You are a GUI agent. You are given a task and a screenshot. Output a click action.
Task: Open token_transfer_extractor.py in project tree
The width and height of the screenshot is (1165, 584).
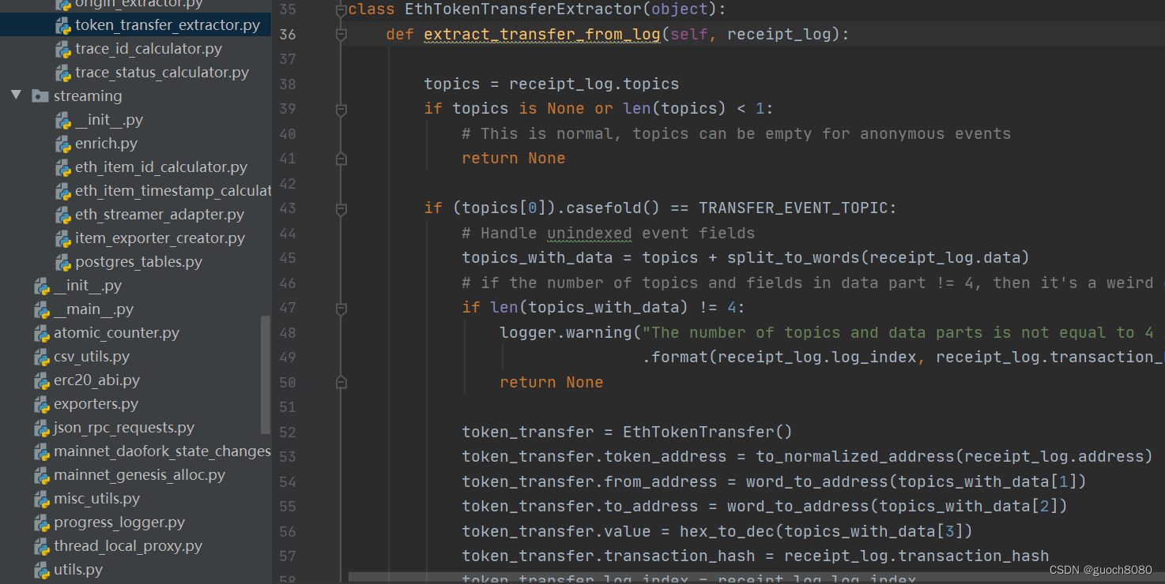[168, 25]
